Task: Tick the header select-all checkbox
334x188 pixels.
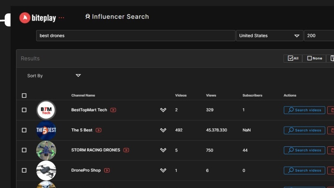Action: click(x=24, y=96)
